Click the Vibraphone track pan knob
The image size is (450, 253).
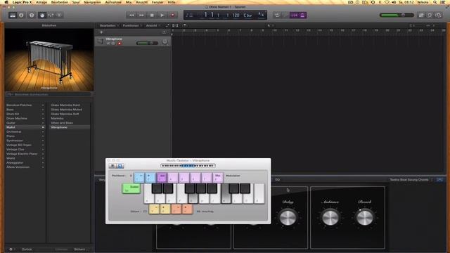click(x=165, y=42)
